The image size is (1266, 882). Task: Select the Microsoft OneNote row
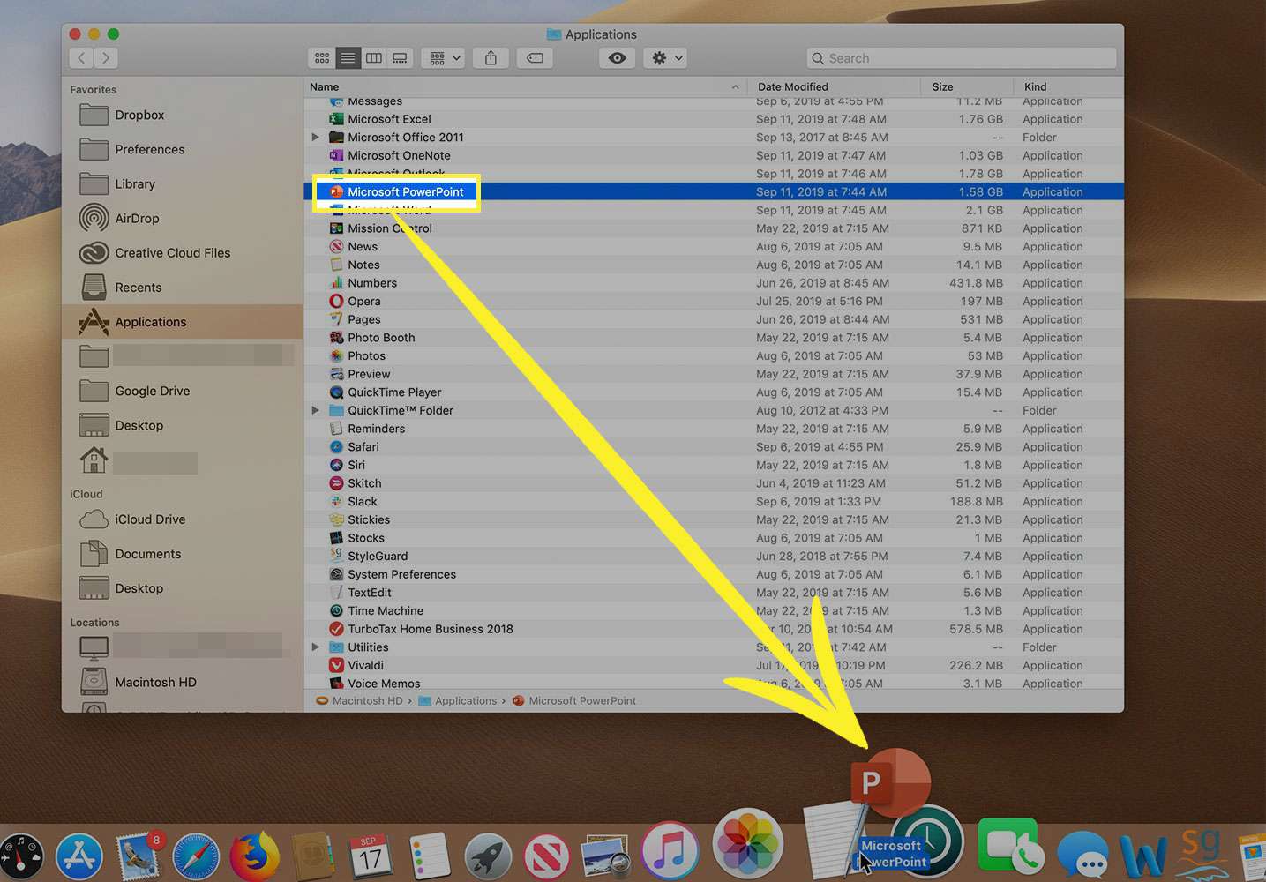pos(714,155)
